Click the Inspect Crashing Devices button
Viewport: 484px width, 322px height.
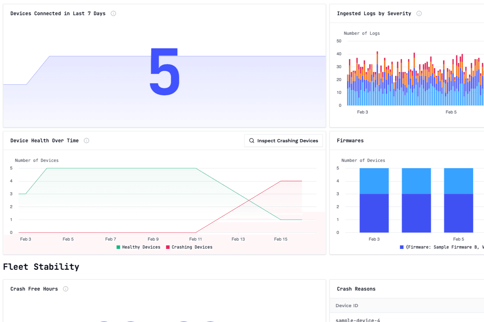(283, 141)
